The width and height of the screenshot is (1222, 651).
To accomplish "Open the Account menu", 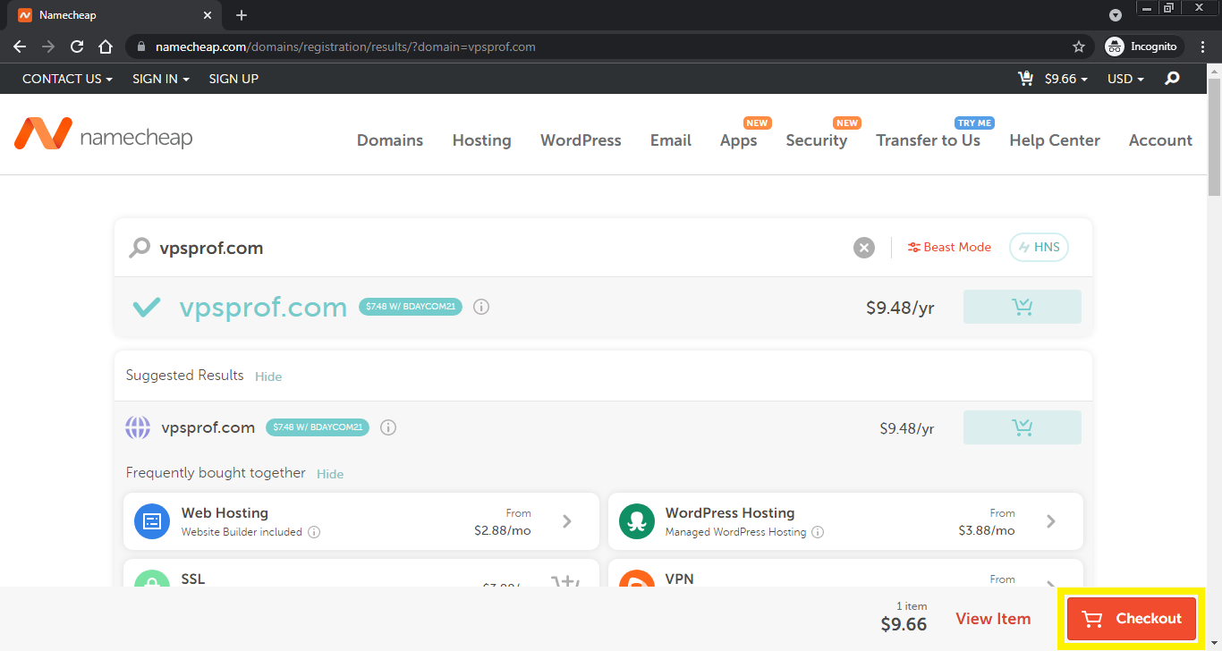I will tap(1160, 140).
